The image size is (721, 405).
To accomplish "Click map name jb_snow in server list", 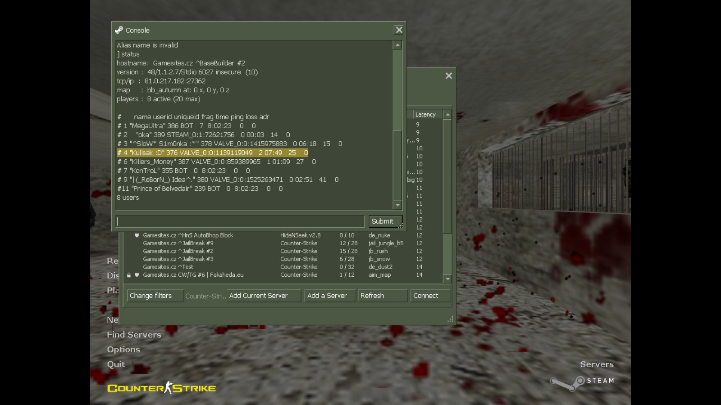I will (x=379, y=259).
